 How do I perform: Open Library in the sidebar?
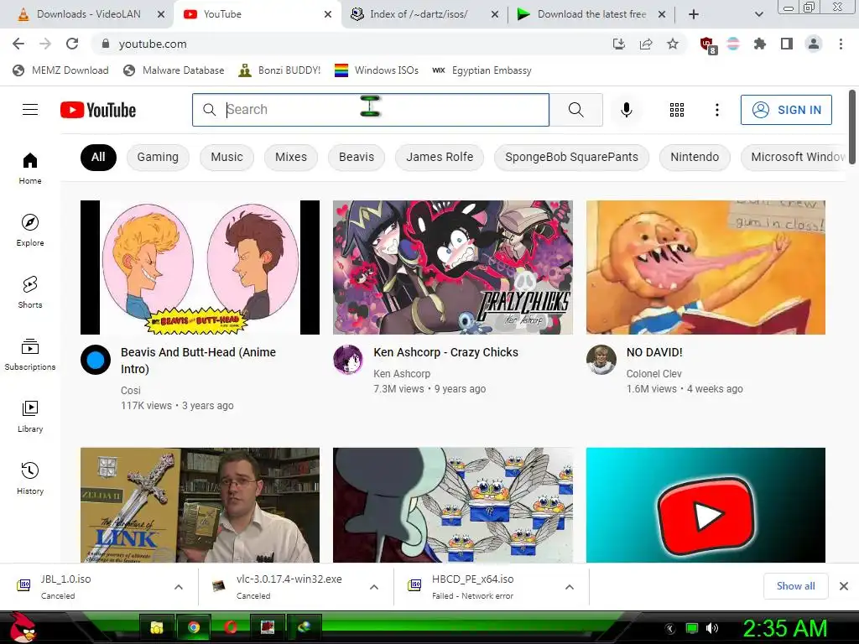(x=30, y=416)
